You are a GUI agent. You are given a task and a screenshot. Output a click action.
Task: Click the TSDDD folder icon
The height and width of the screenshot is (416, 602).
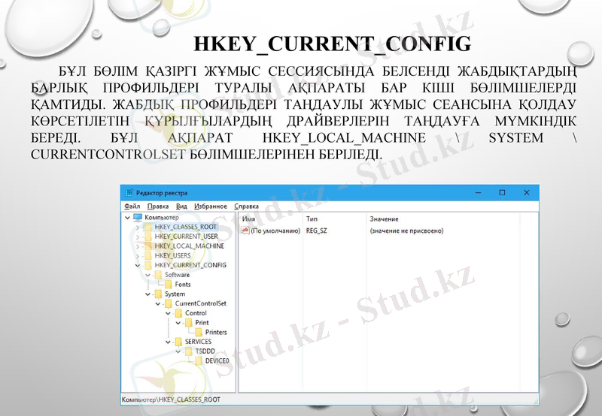(x=189, y=351)
